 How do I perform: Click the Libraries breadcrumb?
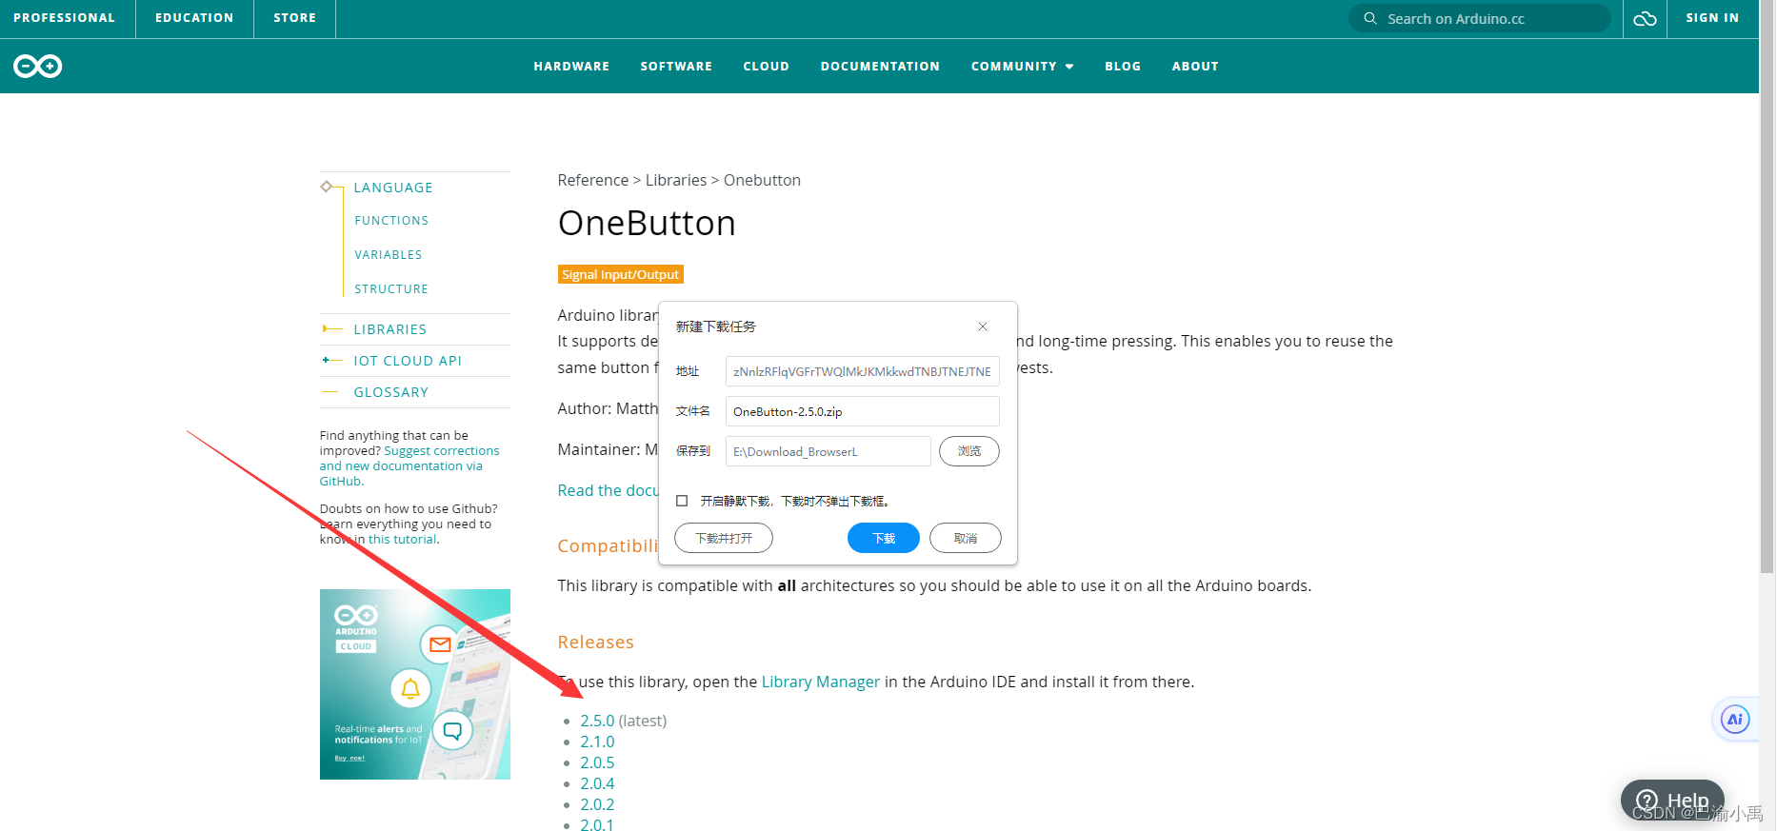[676, 180]
